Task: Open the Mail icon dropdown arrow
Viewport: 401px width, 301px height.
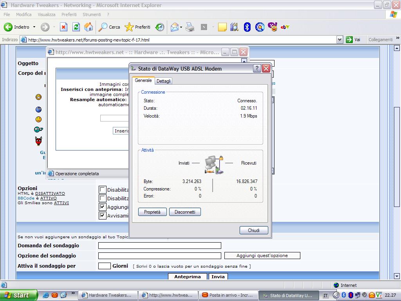Action: (x=181, y=27)
